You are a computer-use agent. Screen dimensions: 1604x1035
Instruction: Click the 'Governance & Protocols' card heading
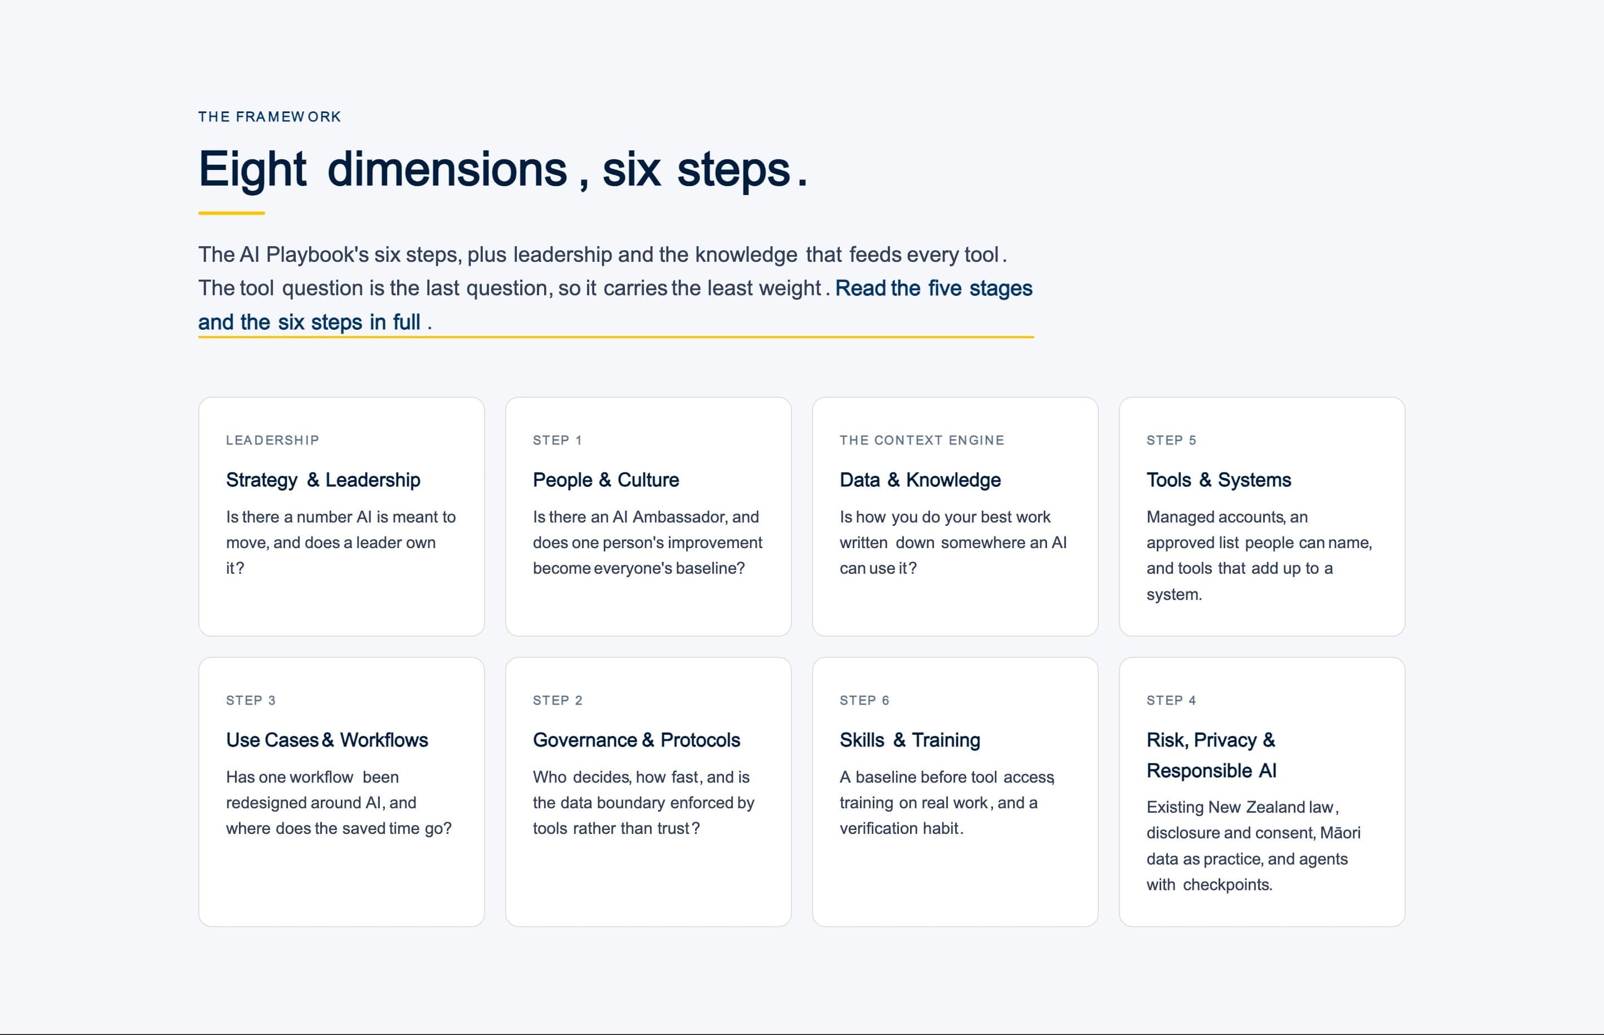(x=637, y=740)
